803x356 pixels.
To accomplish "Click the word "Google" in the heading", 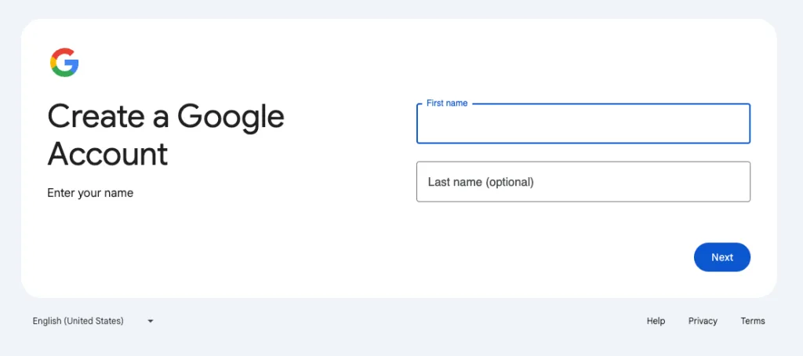I will click(x=231, y=117).
